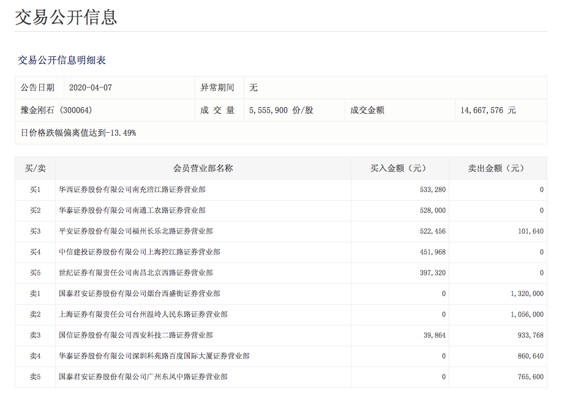Open 中信建投证券上海控江路证券营业部 entry
This screenshot has width=562, height=394.
pyautogui.click(x=140, y=252)
